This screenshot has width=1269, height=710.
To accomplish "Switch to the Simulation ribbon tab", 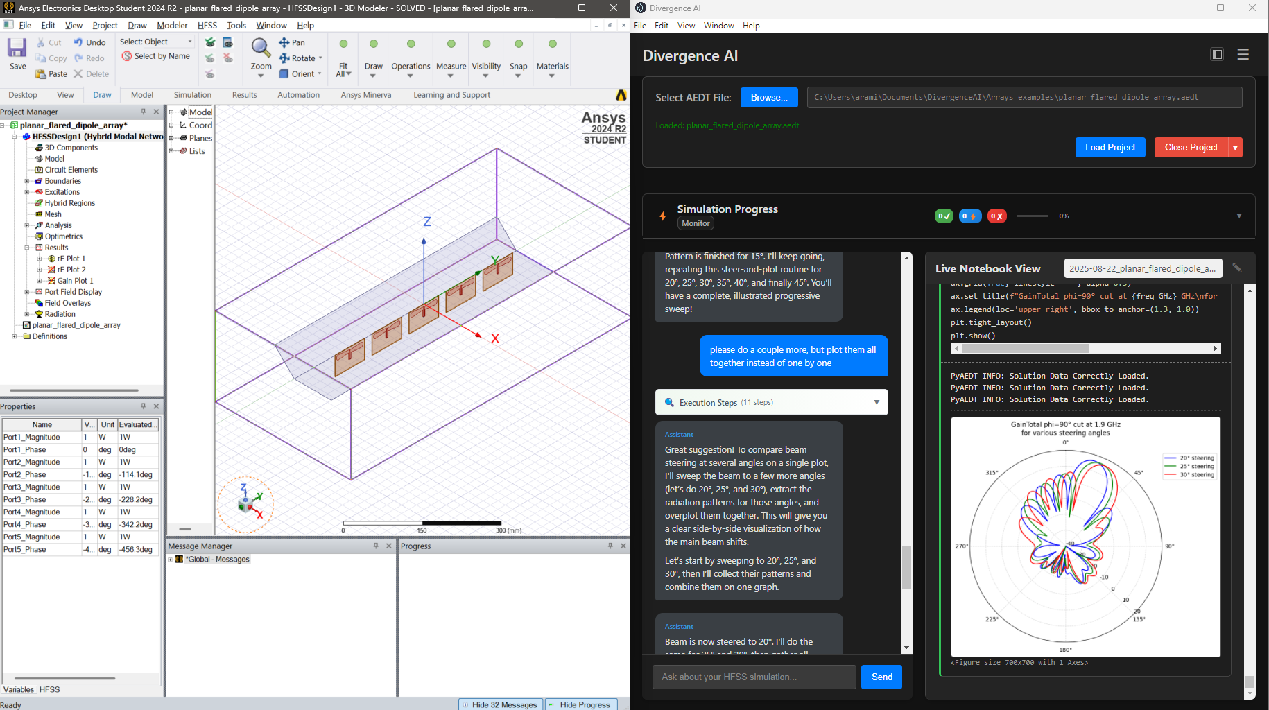I will (192, 95).
